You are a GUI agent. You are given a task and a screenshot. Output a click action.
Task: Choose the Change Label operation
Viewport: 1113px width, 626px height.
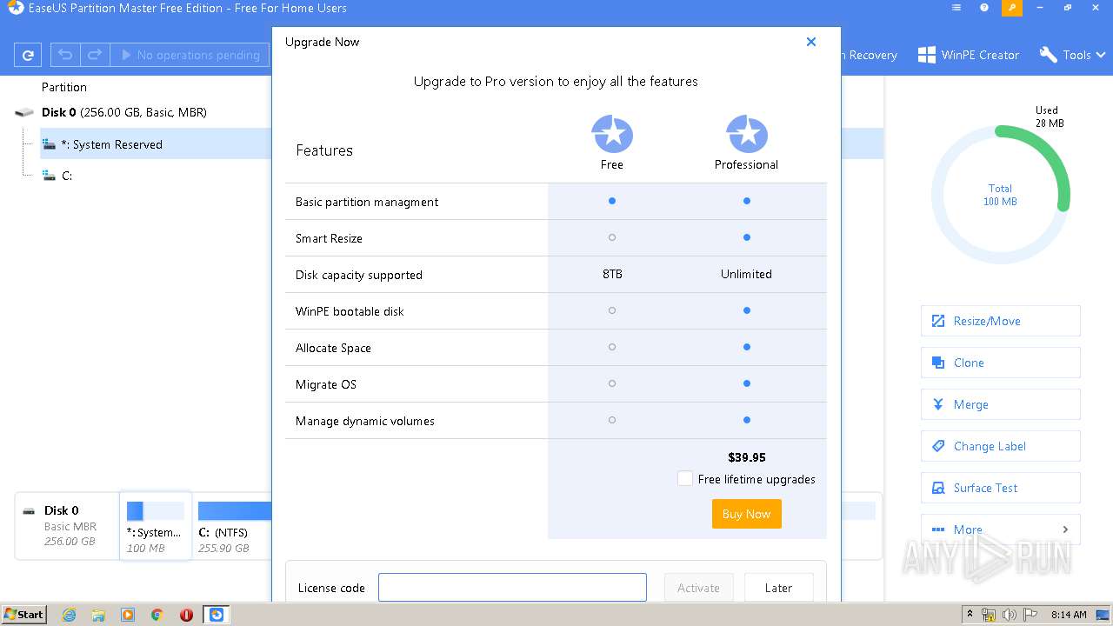(x=1000, y=446)
